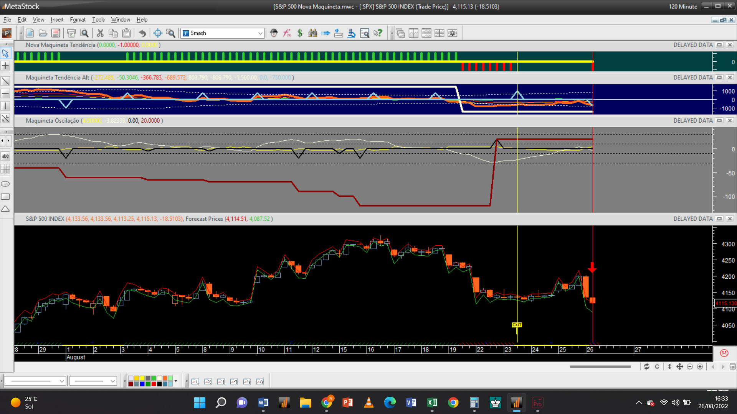The height and width of the screenshot is (414, 737).
Task: Open the Expert Advisor icon
Action: 274,33
